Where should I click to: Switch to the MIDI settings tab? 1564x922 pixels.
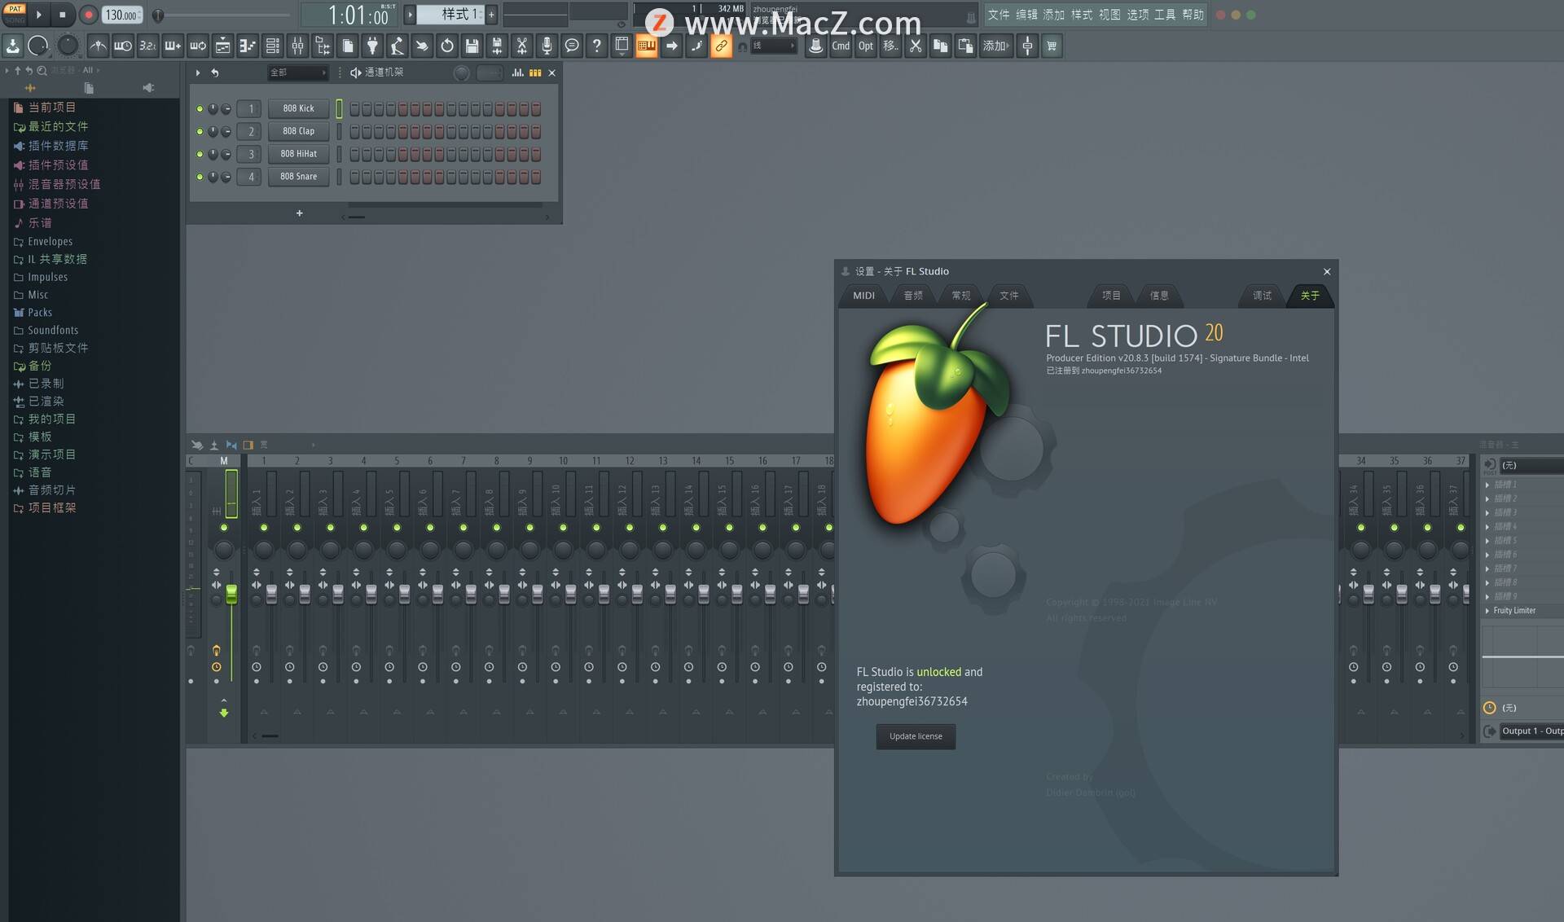click(x=863, y=296)
